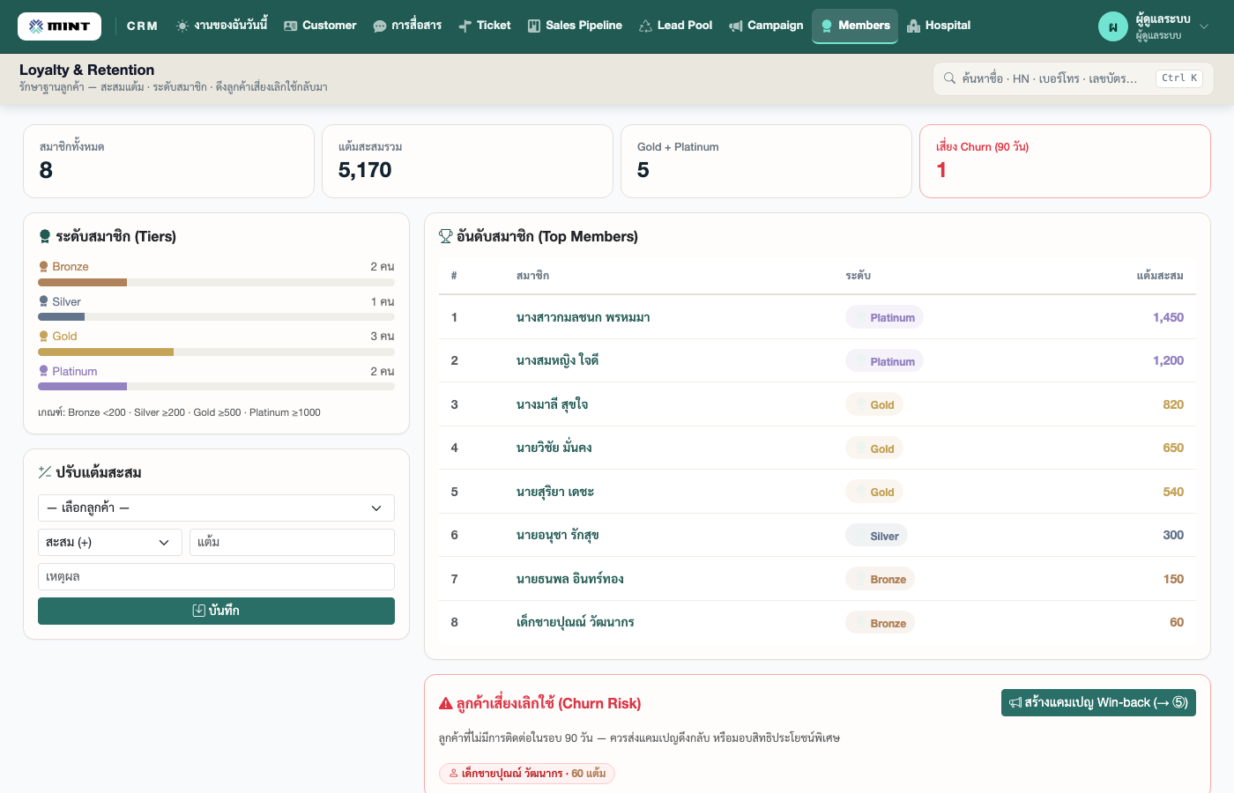Click the trophy icon beside Top Members
Viewport: 1234px width, 793px height.
(x=446, y=236)
